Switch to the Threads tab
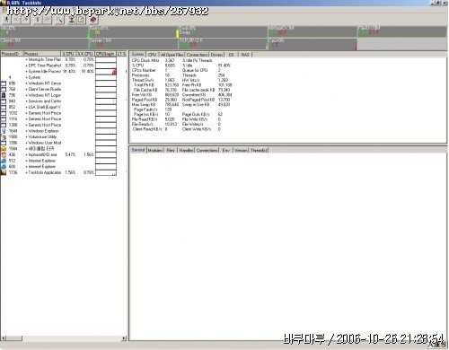449x350 pixels. click(260, 150)
